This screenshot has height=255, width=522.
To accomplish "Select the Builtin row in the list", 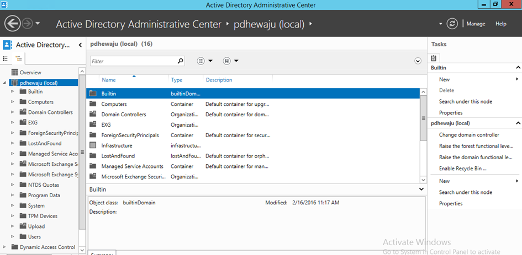I will tap(253, 94).
